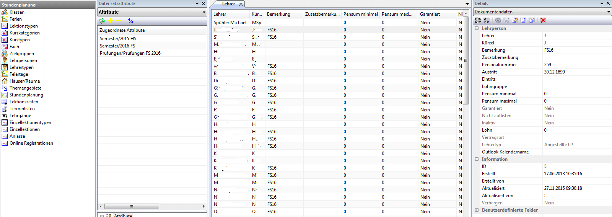Click the green refresh attributes icon
The image size is (612, 217).
pos(102,21)
